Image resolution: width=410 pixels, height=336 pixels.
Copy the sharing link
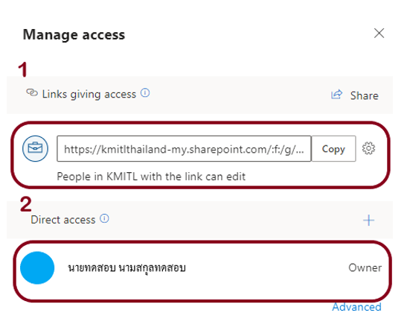333,149
